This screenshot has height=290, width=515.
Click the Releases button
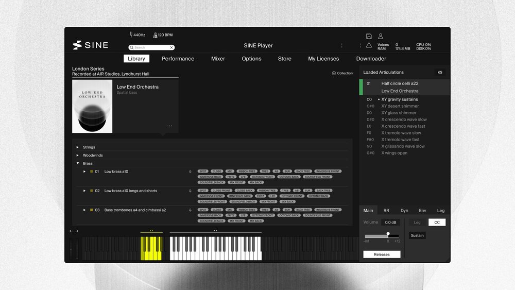coord(382,254)
